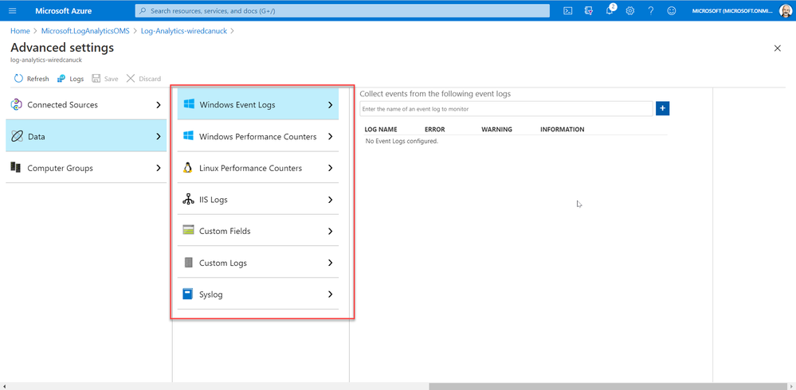Expand the Windows Event Logs chevron

(x=331, y=105)
